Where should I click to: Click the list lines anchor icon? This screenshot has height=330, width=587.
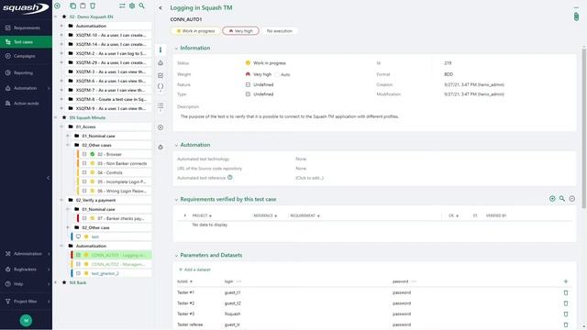(x=161, y=106)
